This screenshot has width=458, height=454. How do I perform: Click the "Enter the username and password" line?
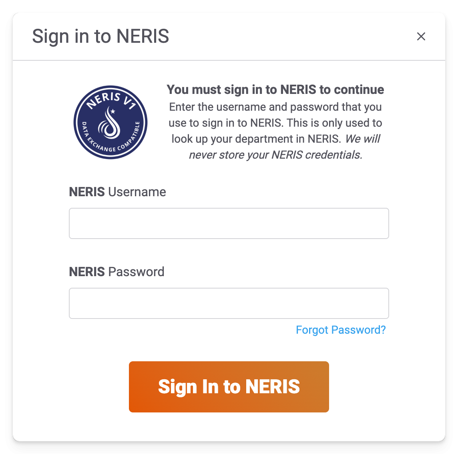(x=275, y=107)
